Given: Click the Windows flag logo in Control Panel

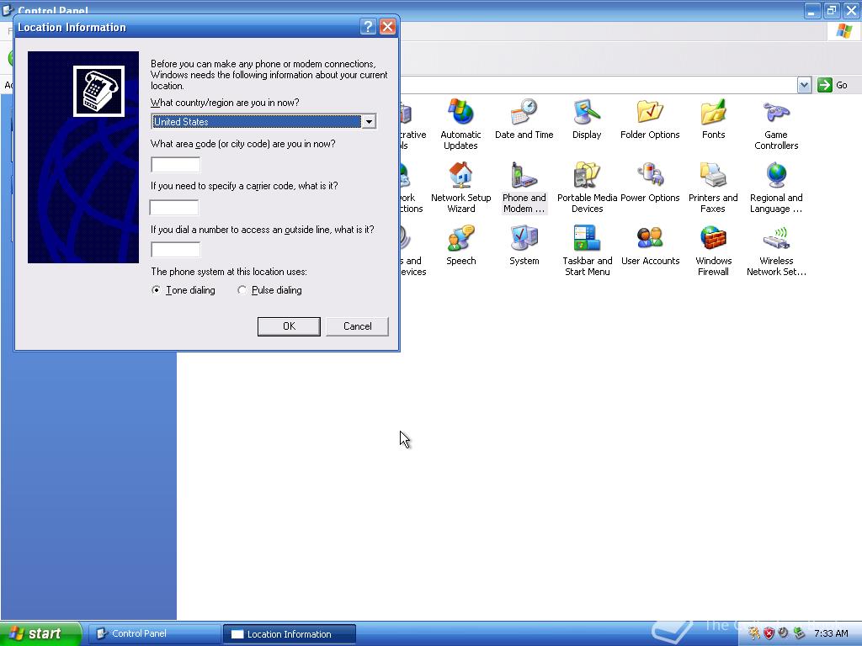Looking at the screenshot, I should pos(843,31).
